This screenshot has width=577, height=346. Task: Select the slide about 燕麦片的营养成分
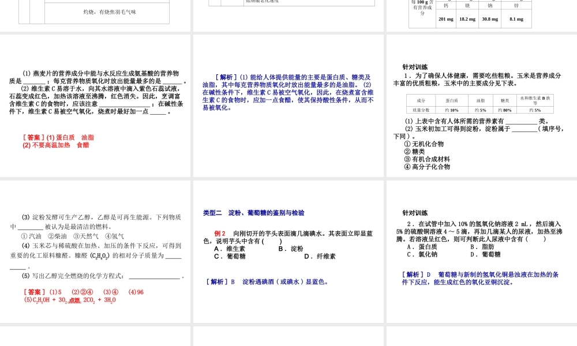point(95,106)
